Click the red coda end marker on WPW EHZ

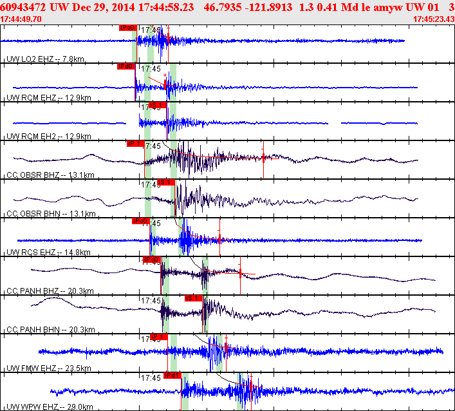click(x=251, y=387)
